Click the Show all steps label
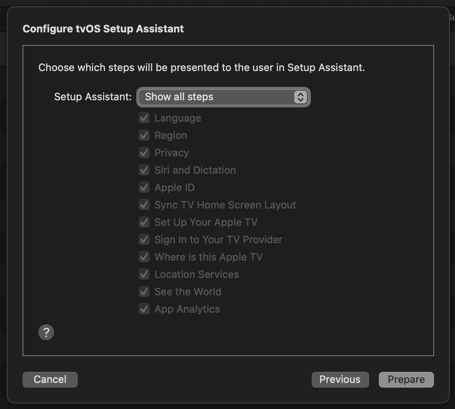 [x=179, y=97]
